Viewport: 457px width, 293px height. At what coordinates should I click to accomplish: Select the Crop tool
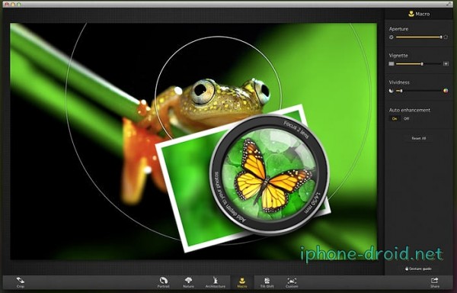click(x=20, y=282)
